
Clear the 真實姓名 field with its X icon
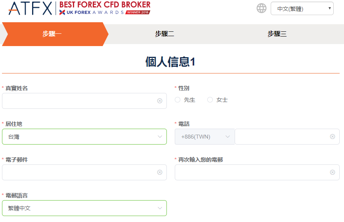coord(160,101)
